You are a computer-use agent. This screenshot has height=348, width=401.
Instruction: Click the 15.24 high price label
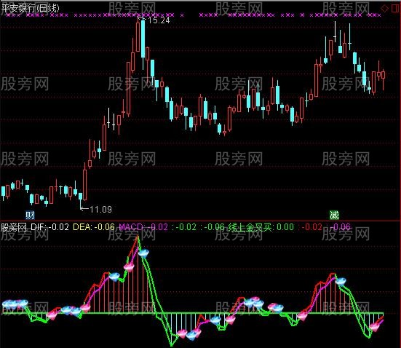(x=159, y=20)
